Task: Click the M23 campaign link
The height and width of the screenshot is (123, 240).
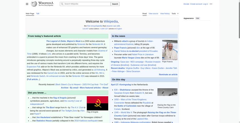Action: click(x=137, y=62)
